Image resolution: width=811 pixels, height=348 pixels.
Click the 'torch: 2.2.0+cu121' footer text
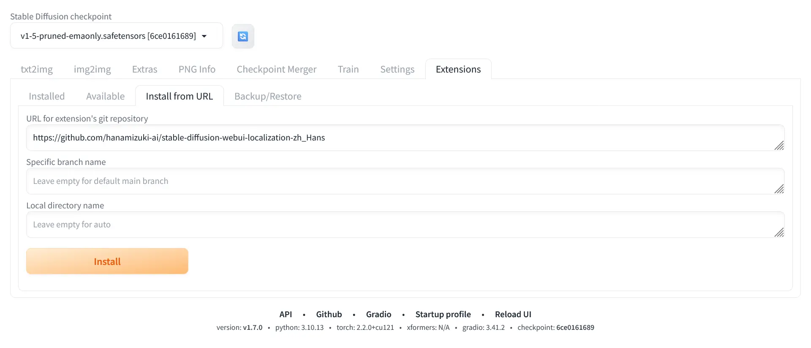click(x=365, y=328)
